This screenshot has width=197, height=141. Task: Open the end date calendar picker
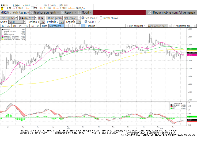[x=36, y=18]
